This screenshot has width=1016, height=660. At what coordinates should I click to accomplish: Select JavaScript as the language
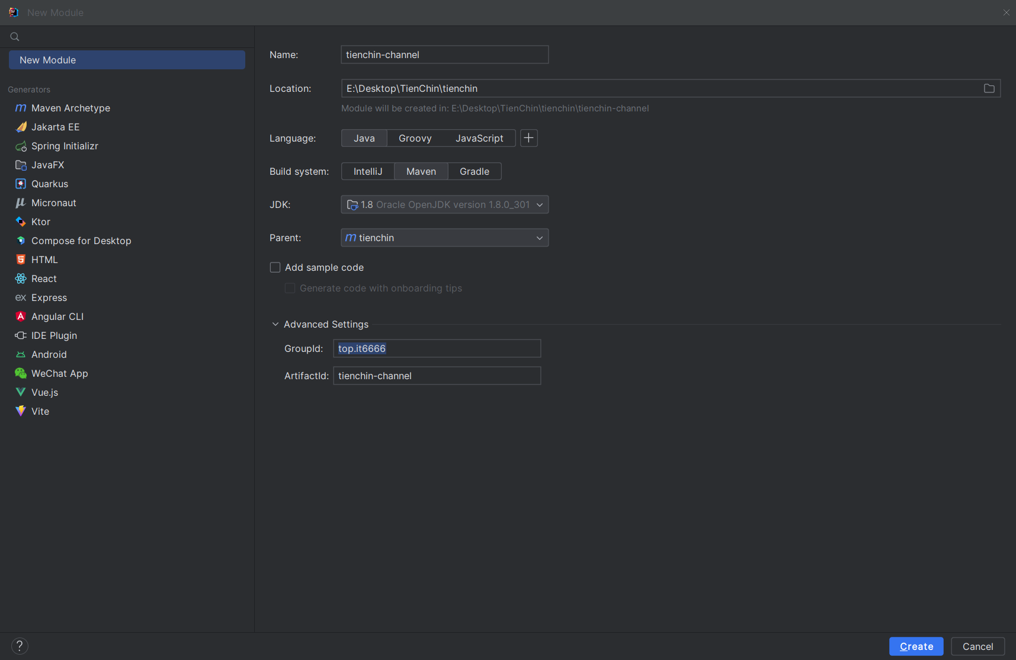point(479,138)
